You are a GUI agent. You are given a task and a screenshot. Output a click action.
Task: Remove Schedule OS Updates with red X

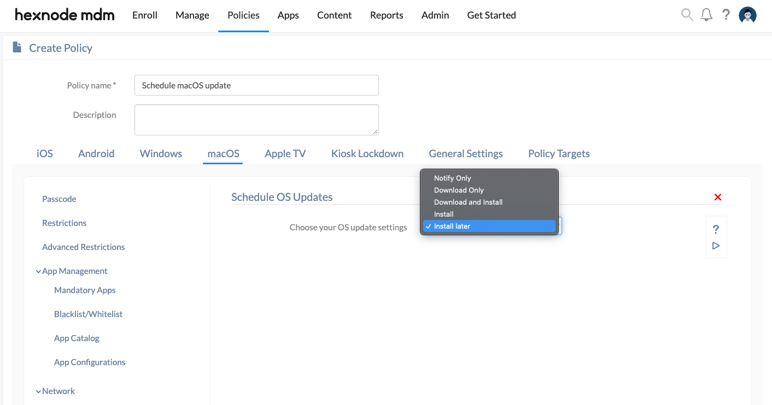click(718, 197)
